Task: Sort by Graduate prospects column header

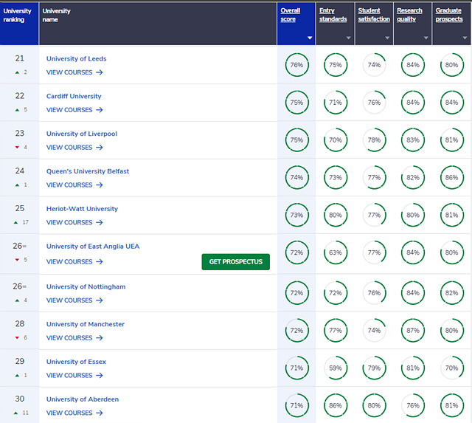Action: (449, 15)
